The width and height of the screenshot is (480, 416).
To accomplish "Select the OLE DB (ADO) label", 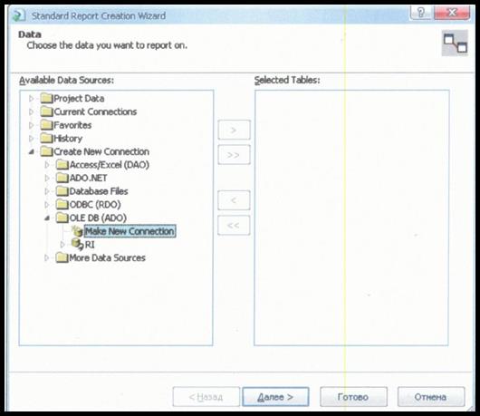I will 98,218.
